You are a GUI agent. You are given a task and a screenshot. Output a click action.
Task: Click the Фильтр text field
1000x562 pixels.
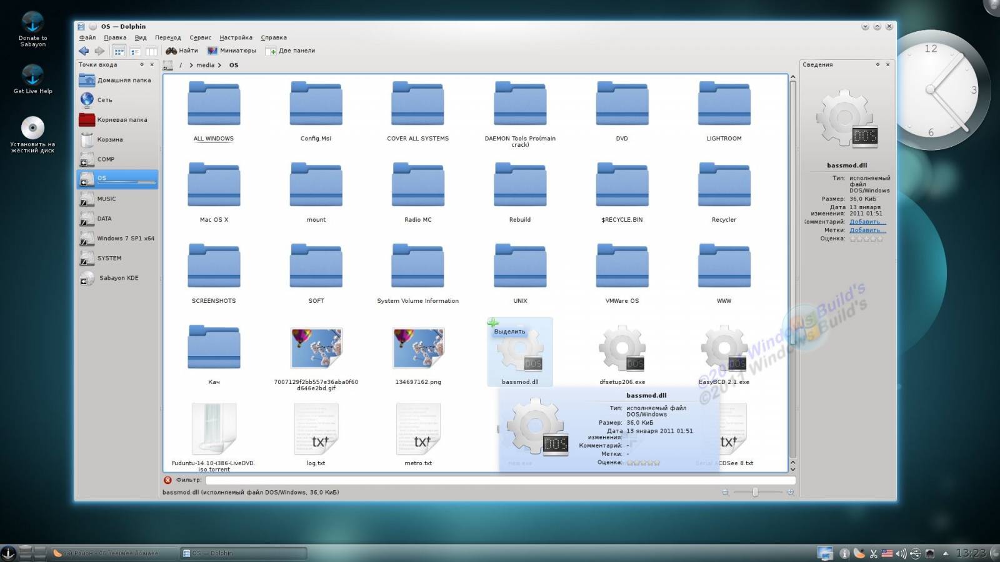click(500, 480)
